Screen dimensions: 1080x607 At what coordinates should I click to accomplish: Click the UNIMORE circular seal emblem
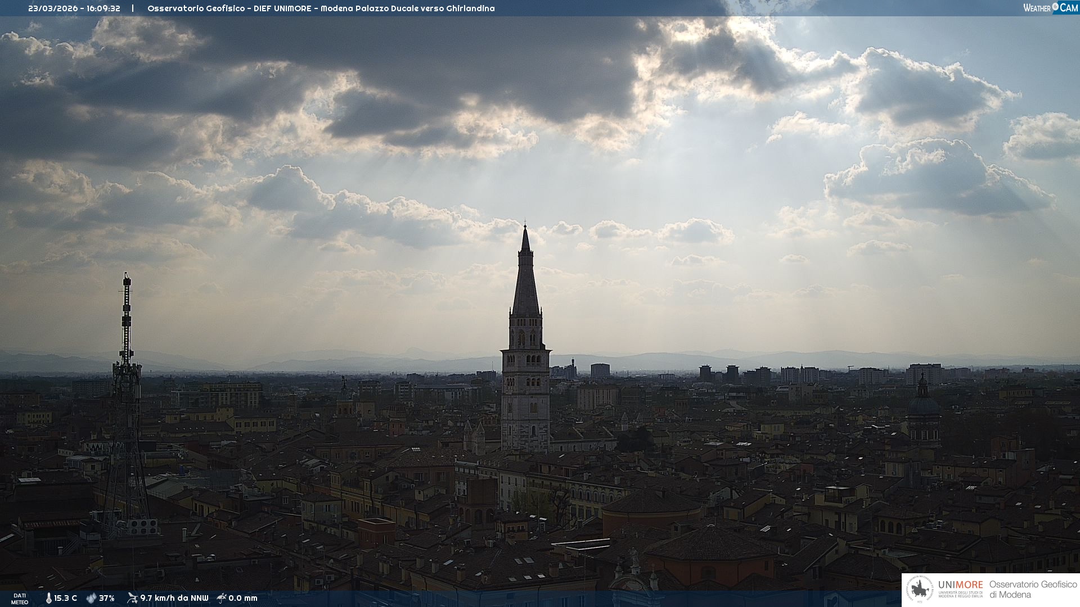pyautogui.click(x=920, y=590)
